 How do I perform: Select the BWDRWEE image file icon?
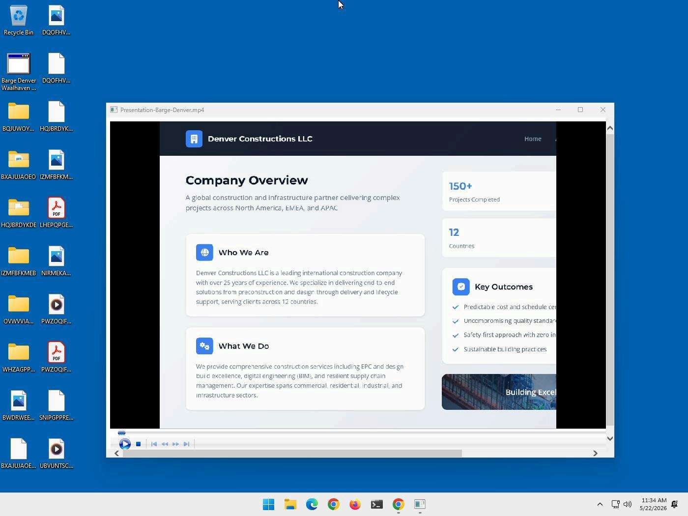coord(19,406)
